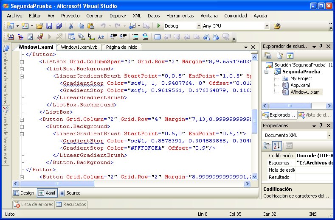
Task: Switch to the Página de inicio tab
Action: click(x=122, y=47)
